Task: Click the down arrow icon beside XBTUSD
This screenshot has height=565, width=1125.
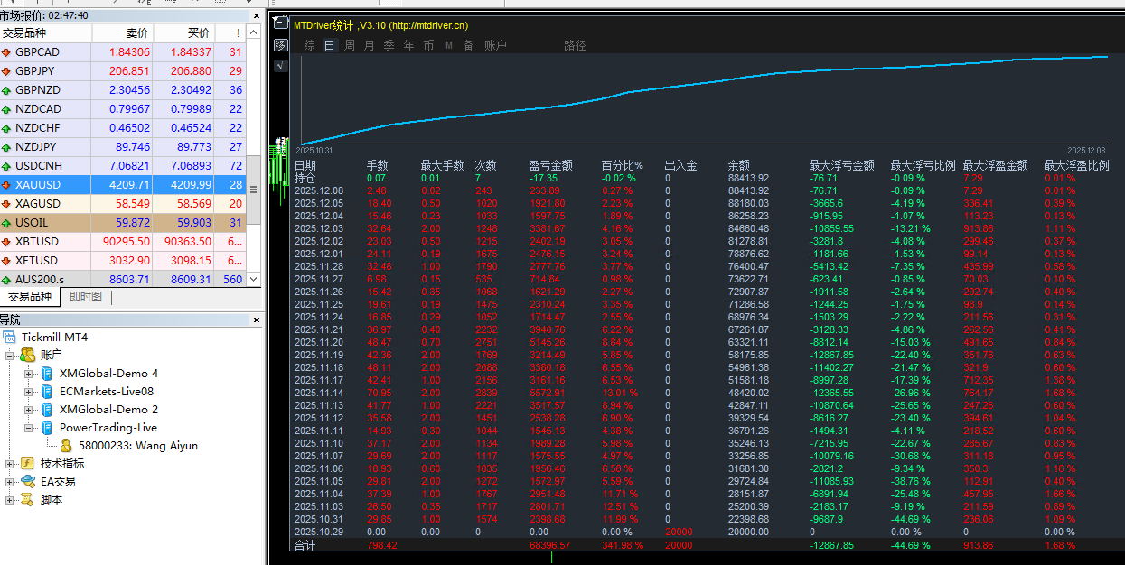Action: point(7,242)
